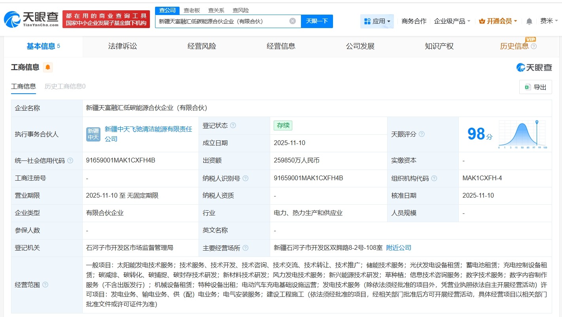Clear the search box with the X icon
This screenshot has height=317, width=562.
click(x=292, y=21)
